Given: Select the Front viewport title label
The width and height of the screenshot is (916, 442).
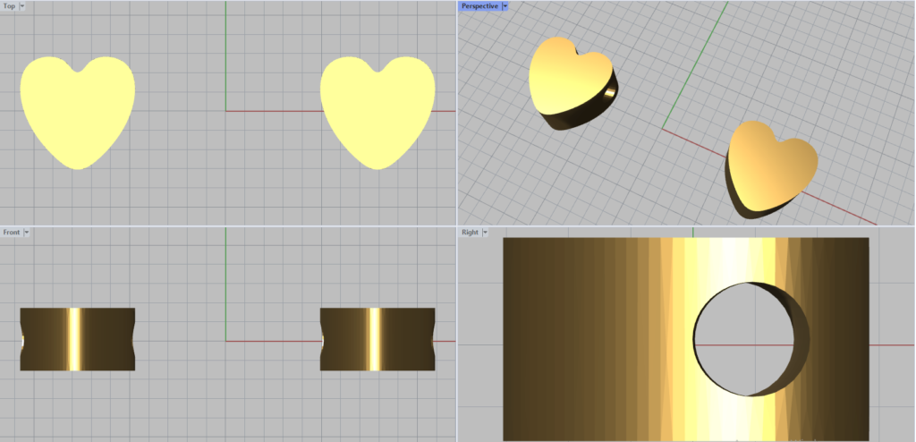Looking at the screenshot, I should (x=12, y=233).
